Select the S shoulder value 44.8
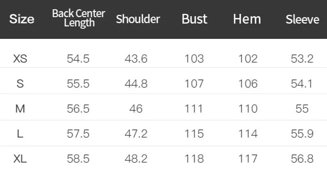Screen dimensions: 327x169 (136, 84)
